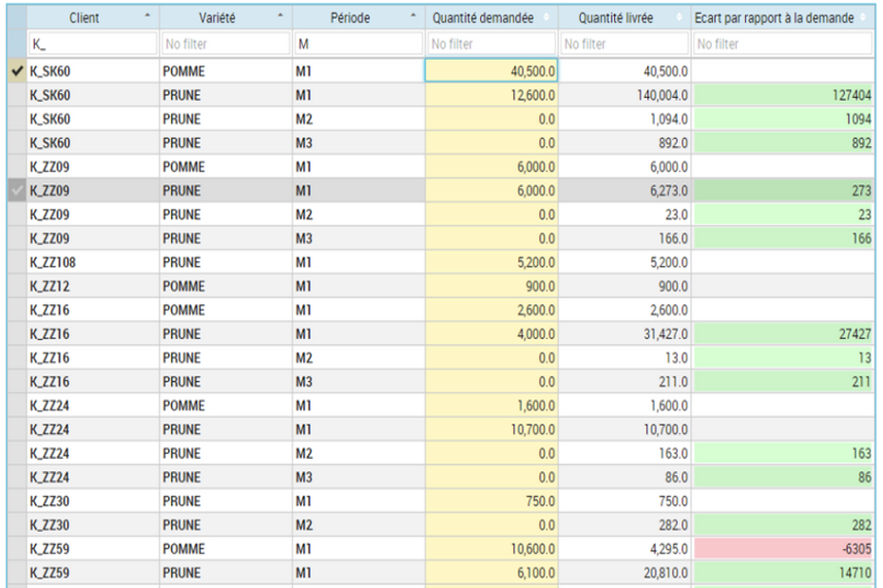Click sort icon in Ecart par rapport header

tap(863, 17)
